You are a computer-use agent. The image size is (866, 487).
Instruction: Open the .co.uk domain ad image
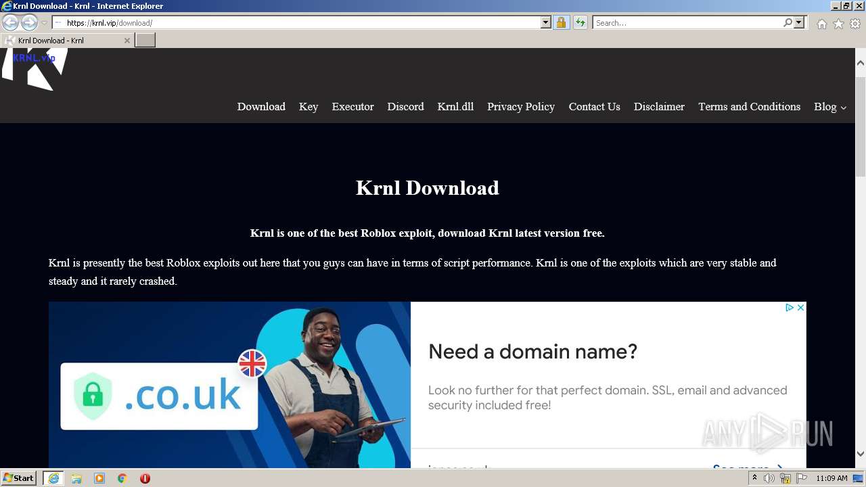click(229, 384)
